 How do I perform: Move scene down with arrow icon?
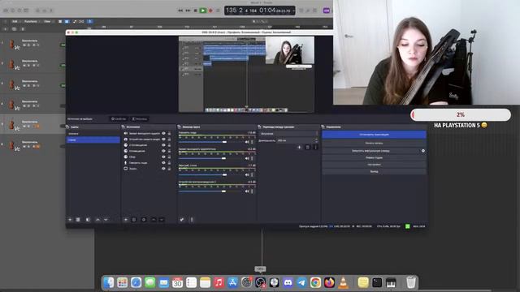[x=106, y=220]
